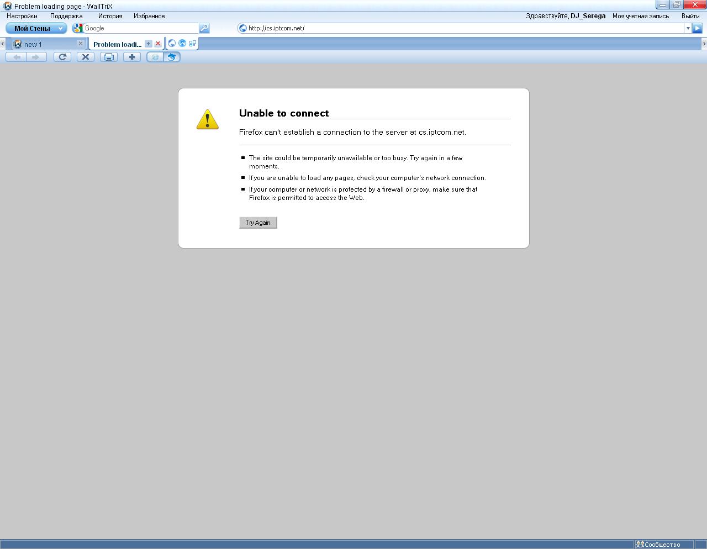
Task: Reload the page with the refresh icon
Action: [x=62, y=57]
